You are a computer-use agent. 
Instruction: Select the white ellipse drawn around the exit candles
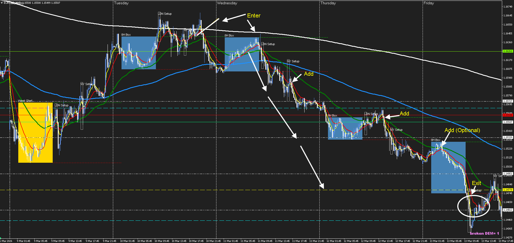click(459, 206)
